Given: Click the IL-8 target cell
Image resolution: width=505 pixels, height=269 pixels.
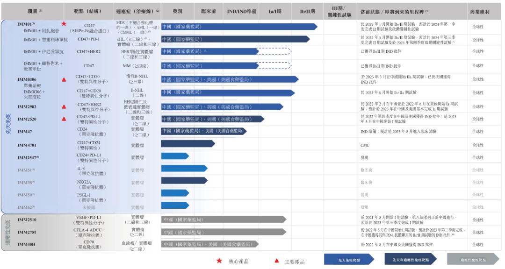Looking at the screenshot, I should point(92,171).
